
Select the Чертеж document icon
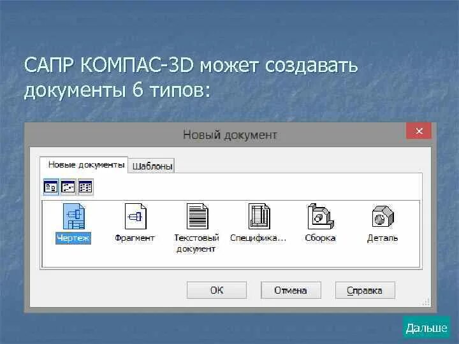[74, 216]
